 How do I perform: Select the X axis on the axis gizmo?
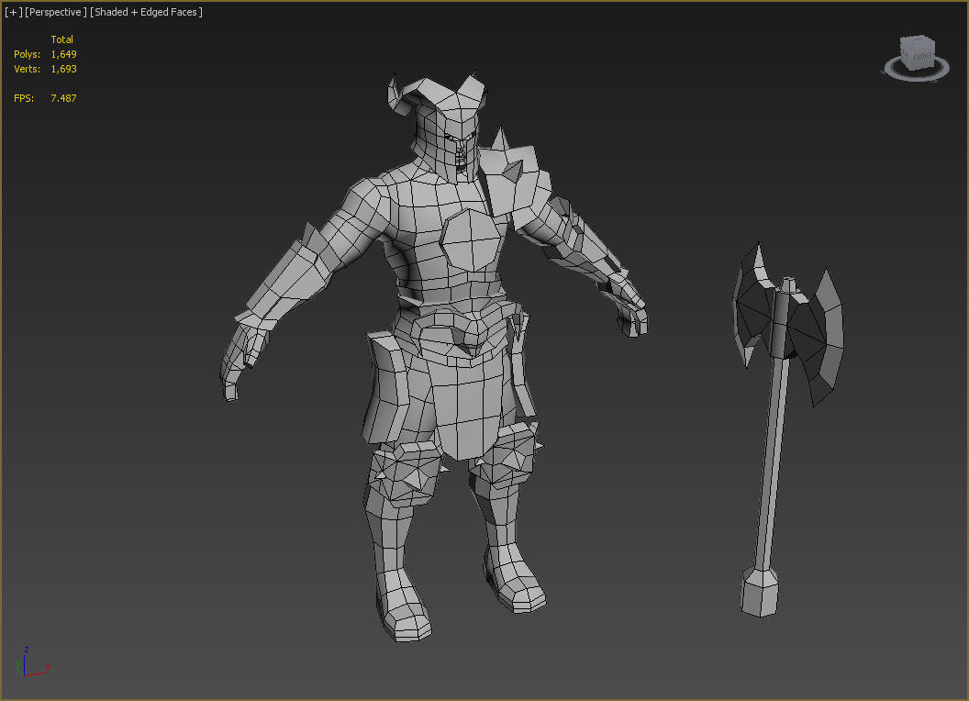click(48, 667)
